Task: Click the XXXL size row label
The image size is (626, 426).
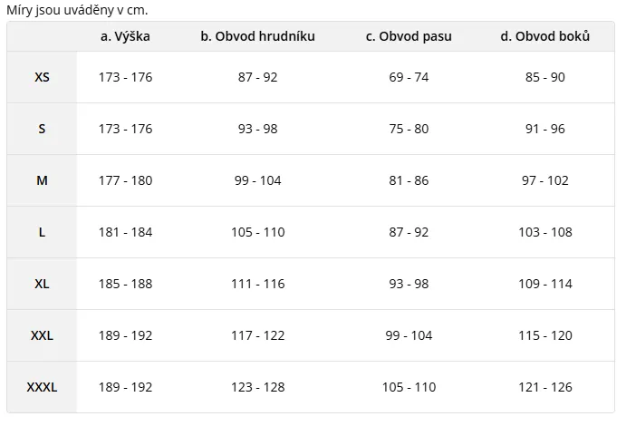Action: coord(42,388)
